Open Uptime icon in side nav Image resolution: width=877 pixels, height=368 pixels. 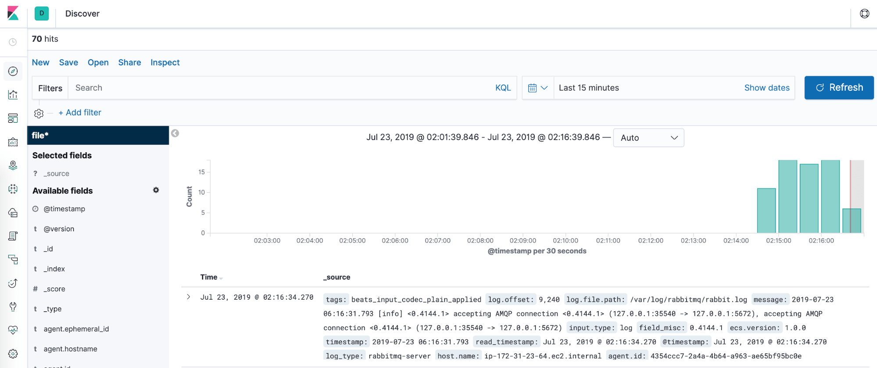[x=13, y=283]
